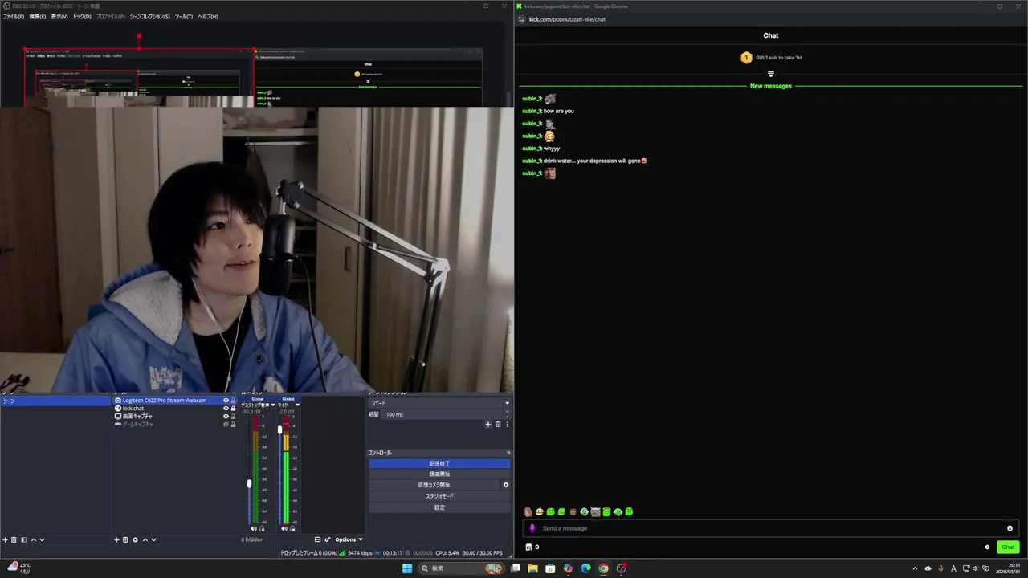The height and width of the screenshot is (578, 1028).
Task: Hide the Logitech C922 Pro Stream Webcam source
Action: pyautogui.click(x=226, y=401)
